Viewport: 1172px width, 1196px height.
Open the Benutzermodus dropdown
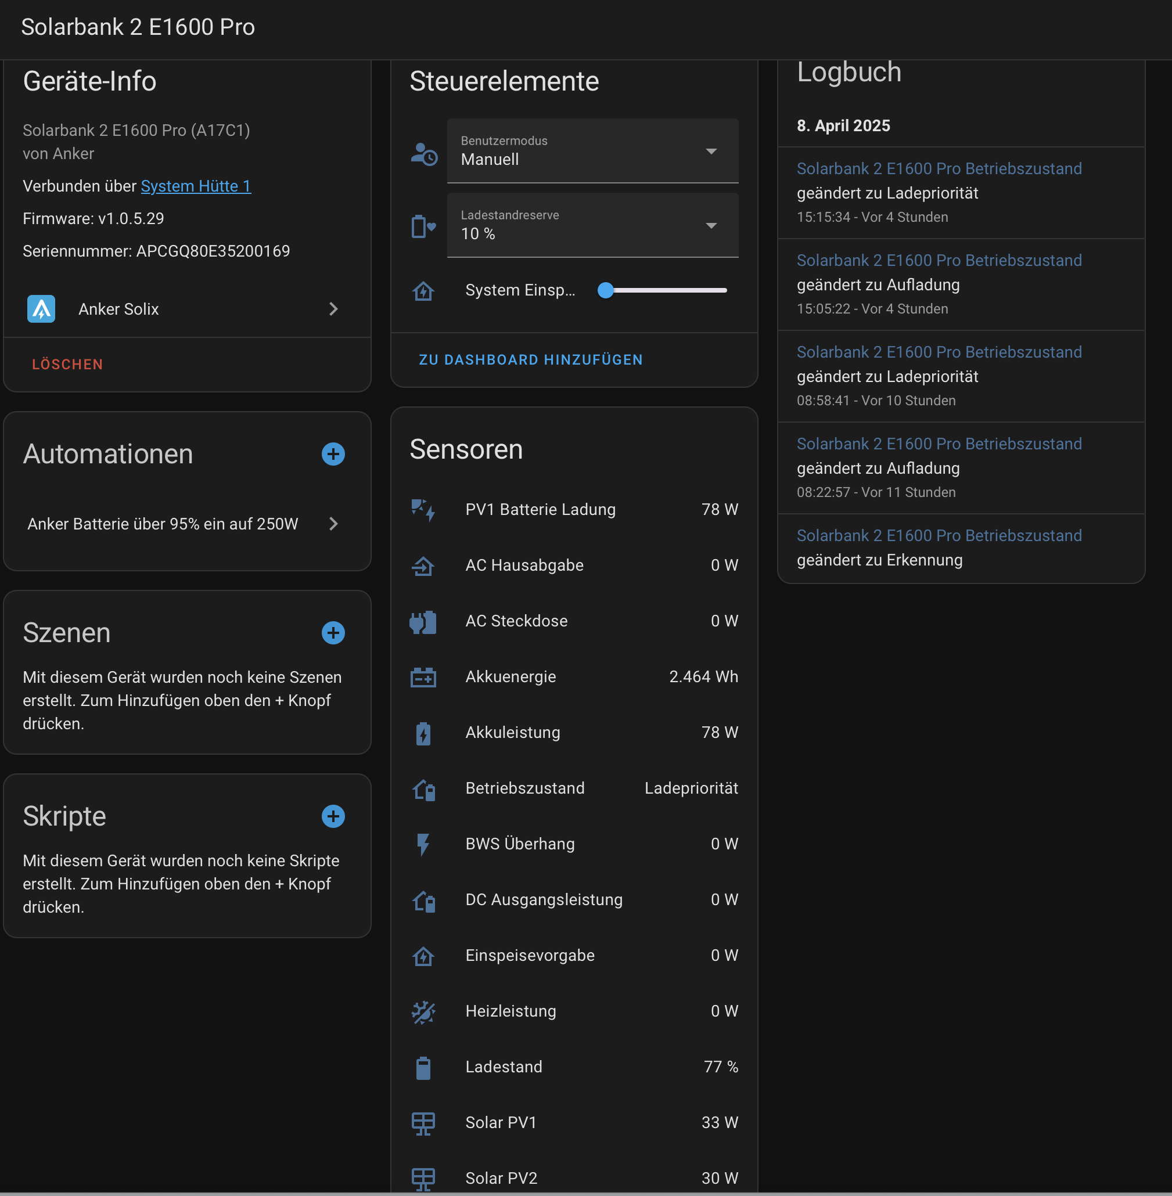(592, 152)
